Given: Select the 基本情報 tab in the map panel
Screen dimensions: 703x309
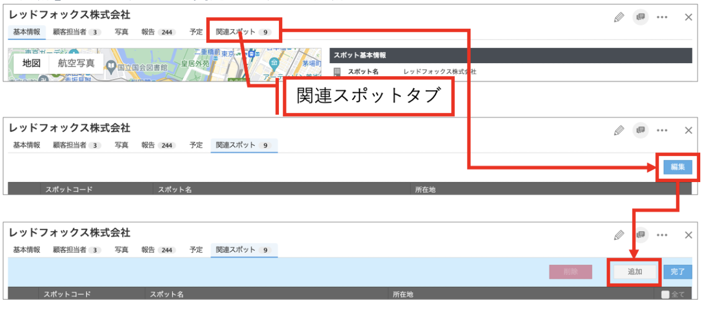Looking at the screenshot, I should [27, 32].
